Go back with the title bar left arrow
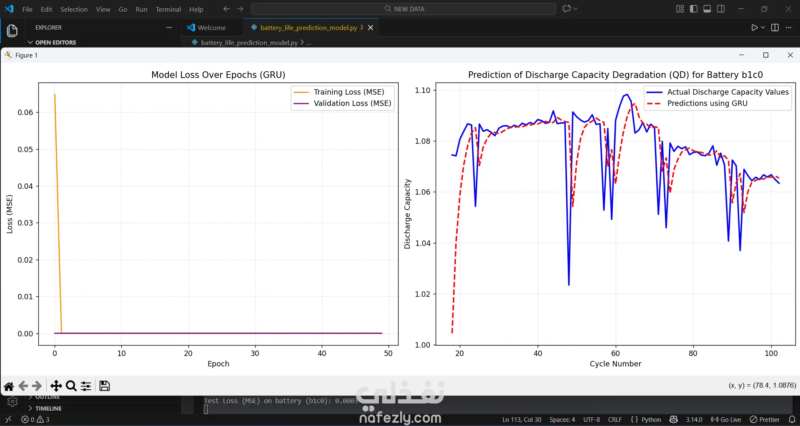This screenshot has height=426, width=800. pos(226,9)
